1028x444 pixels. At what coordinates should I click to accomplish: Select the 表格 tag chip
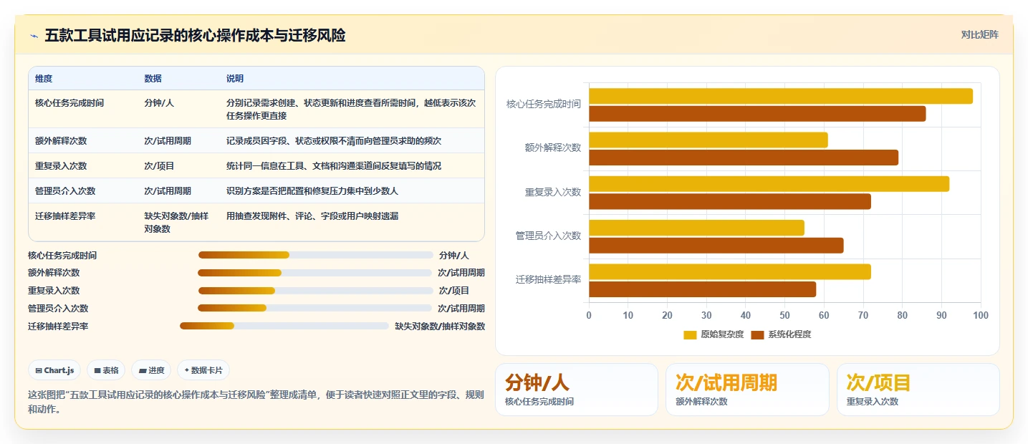pos(106,370)
